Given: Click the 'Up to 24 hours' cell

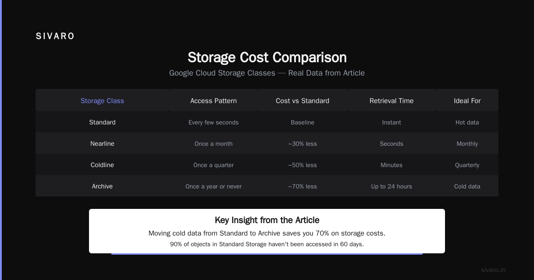Looking at the screenshot, I should [x=392, y=186].
